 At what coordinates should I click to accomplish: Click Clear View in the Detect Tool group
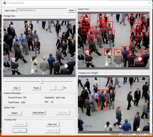tap(62, 113)
